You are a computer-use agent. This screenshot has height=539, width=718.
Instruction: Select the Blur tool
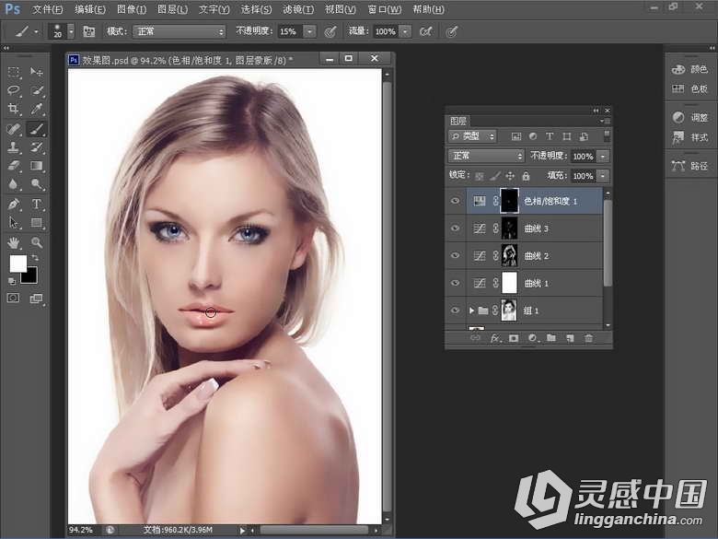point(14,184)
